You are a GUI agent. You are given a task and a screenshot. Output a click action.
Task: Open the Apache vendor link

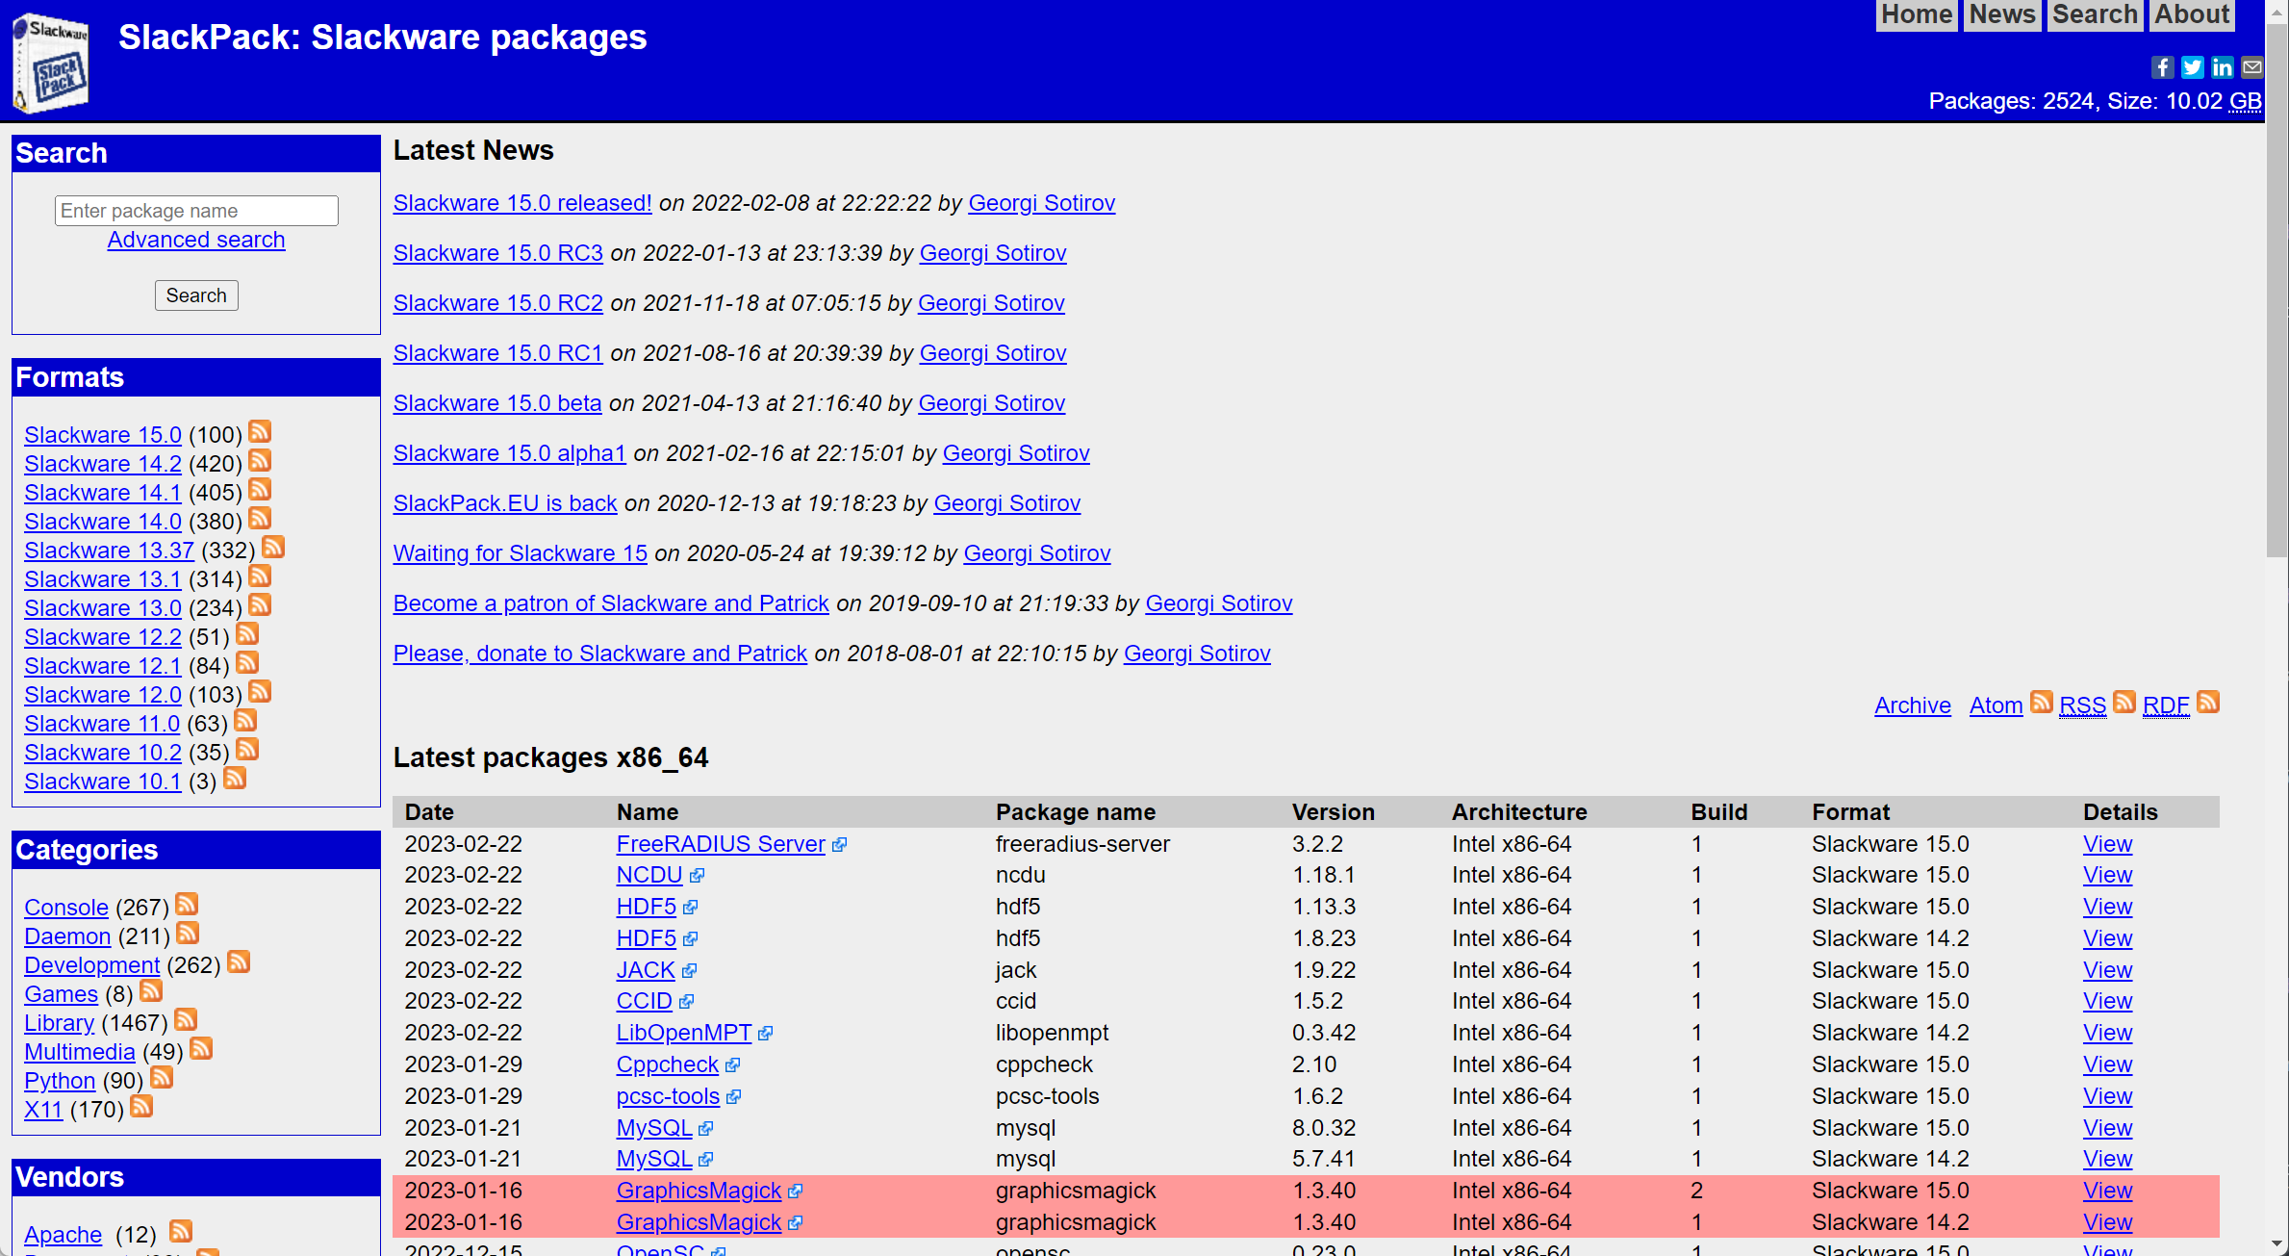tap(63, 1235)
